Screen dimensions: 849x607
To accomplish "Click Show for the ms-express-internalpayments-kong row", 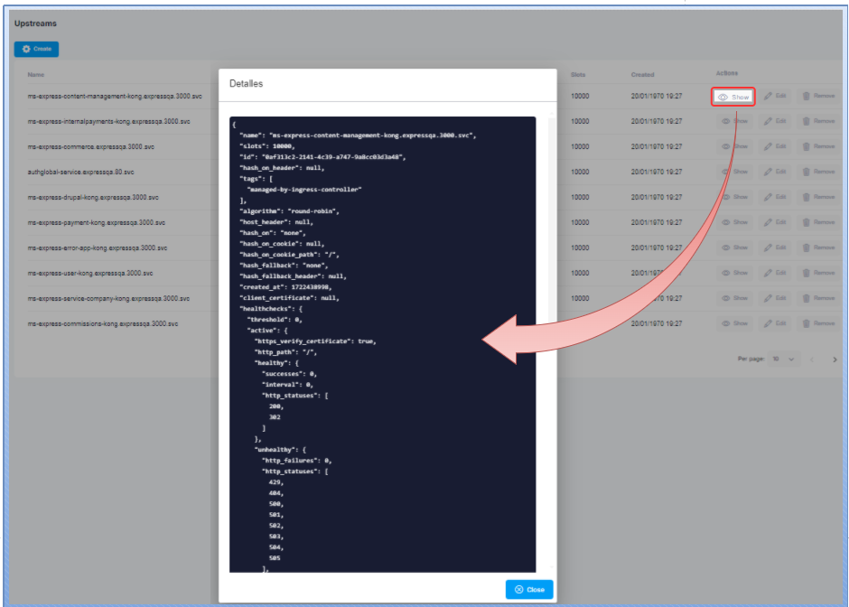I will click(x=733, y=121).
